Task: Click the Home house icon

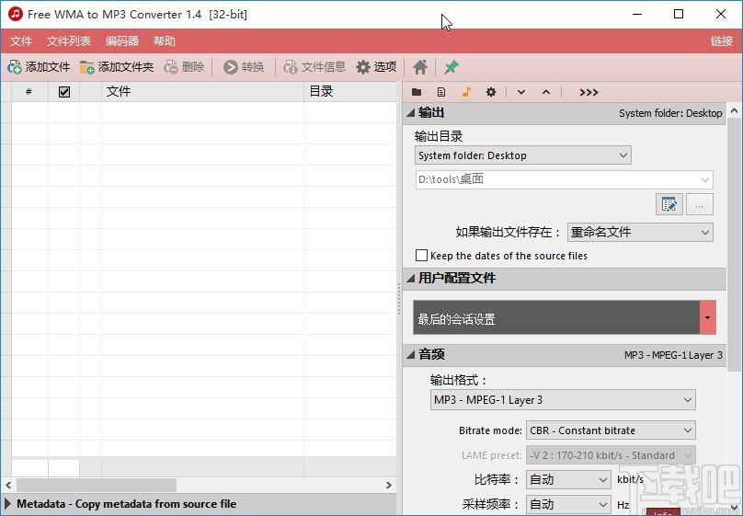Action: pos(420,67)
